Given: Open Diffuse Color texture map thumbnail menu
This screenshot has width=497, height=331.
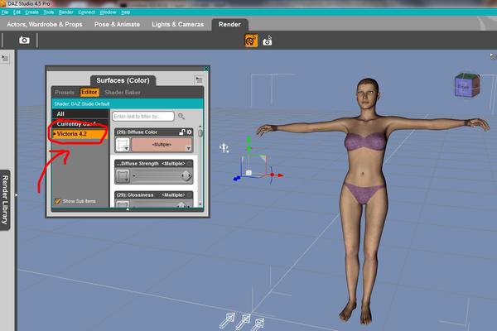Looking at the screenshot, I should click(x=123, y=145).
